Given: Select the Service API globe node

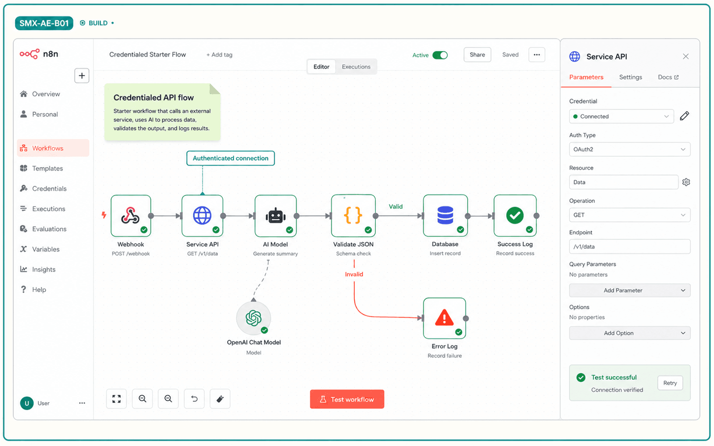Looking at the screenshot, I should 202,216.
